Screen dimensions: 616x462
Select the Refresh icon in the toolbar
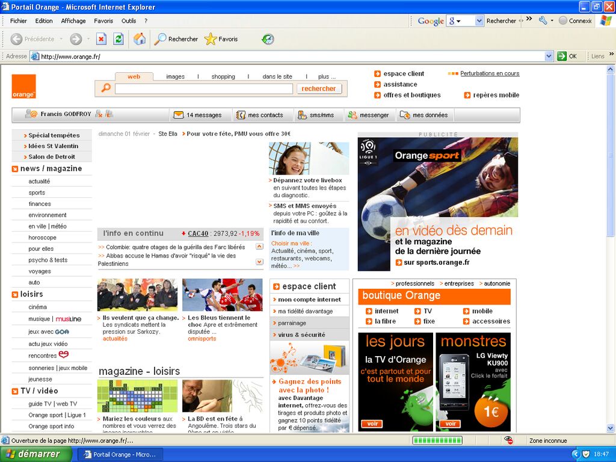pos(119,39)
